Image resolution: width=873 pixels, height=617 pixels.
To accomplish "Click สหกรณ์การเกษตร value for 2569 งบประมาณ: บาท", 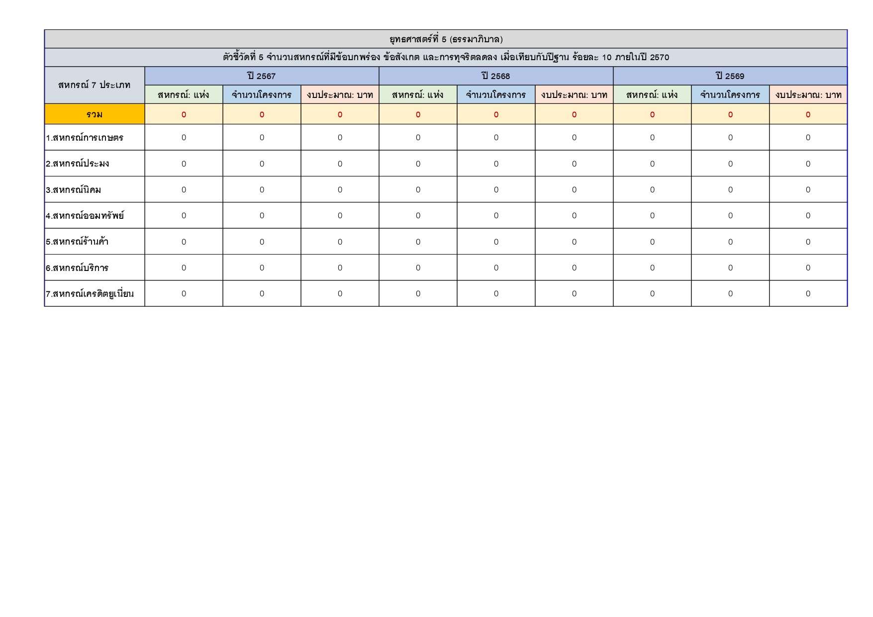I will (808, 137).
